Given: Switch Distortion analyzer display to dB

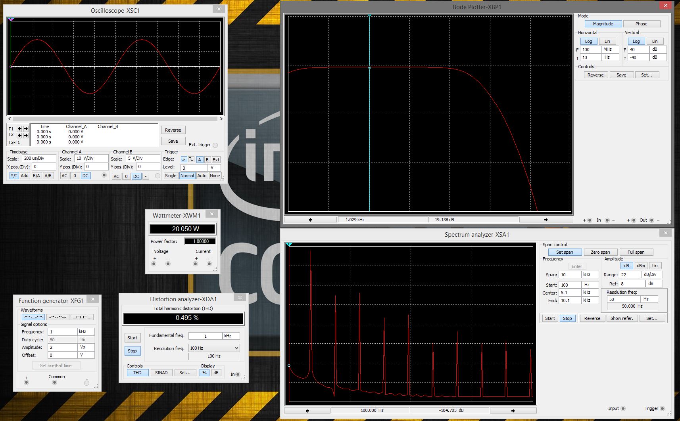Looking at the screenshot, I should tap(216, 373).
